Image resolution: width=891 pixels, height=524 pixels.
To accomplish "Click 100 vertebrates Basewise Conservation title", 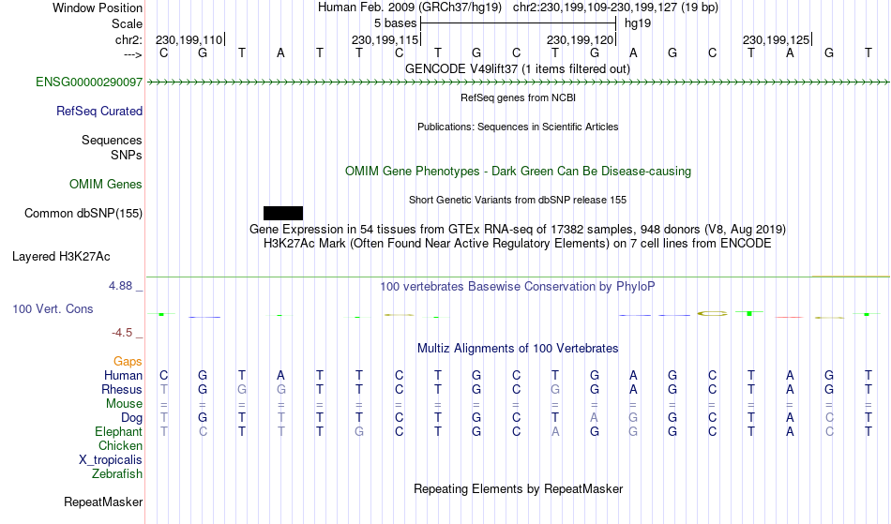I will (518, 287).
